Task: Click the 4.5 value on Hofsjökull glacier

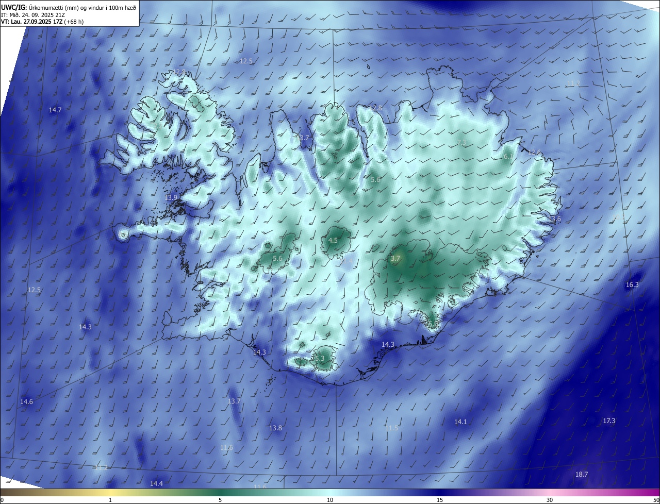Action: [333, 241]
